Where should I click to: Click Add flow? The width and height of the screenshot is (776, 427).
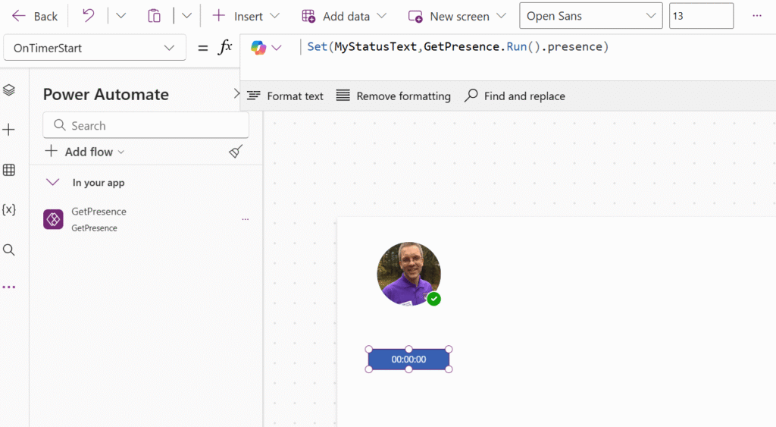point(85,152)
